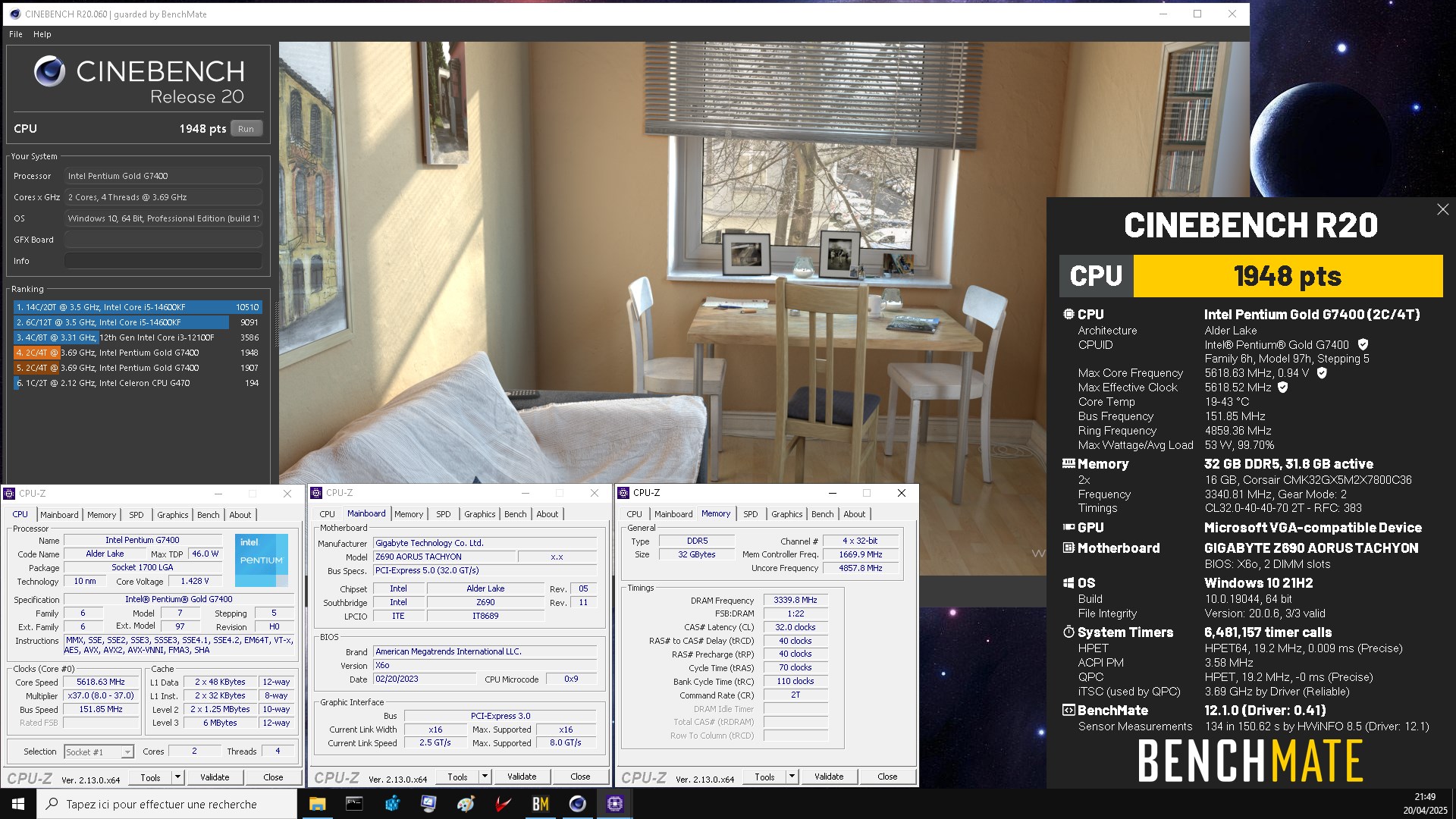The image size is (1456, 819).
Task: Click Validate in the CPU-Z CPU window
Action: 215,777
